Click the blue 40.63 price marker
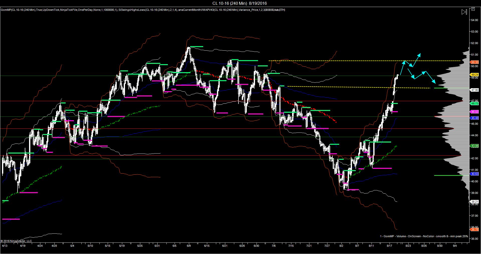This screenshot has height=254, width=481. 475,174
